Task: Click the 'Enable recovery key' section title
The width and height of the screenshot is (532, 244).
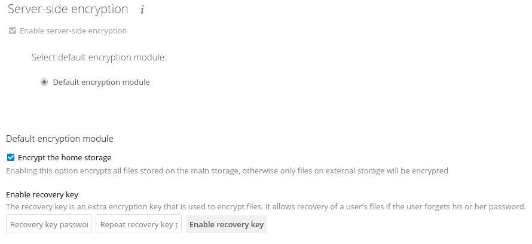Action: point(42,194)
